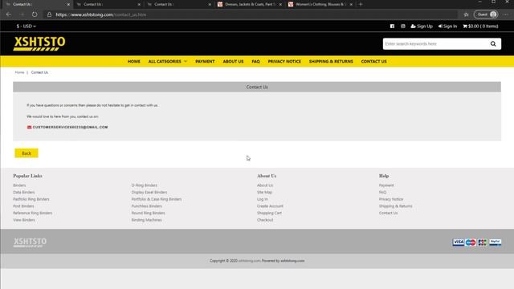Click the address bar URL
The height and width of the screenshot is (289, 514).
(101, 14)
